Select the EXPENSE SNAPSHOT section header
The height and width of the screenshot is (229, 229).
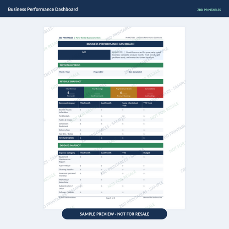110,145
